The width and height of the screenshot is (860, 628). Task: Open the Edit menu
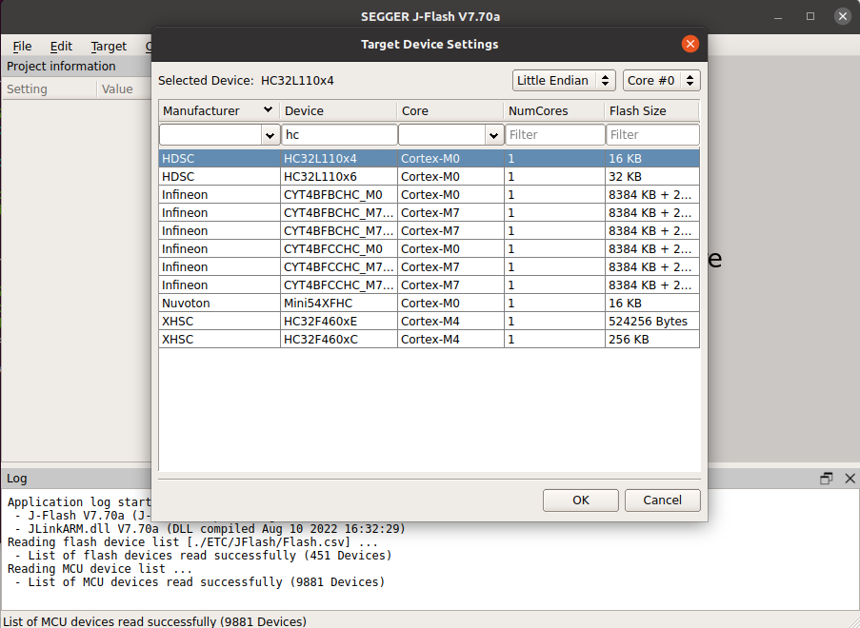[61, 47]
